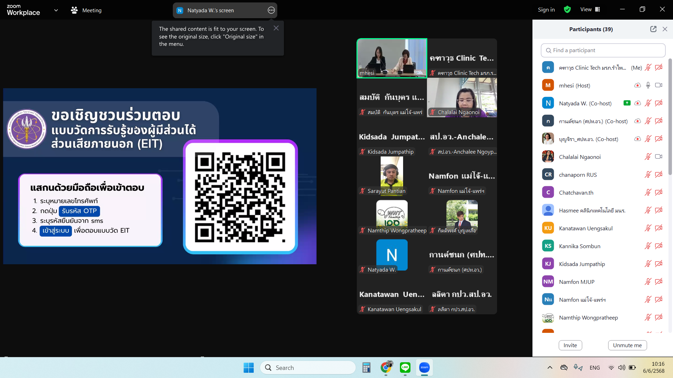Close the Participants panel
The height and width of the screenshot is (378, 673).
point(665,29)
